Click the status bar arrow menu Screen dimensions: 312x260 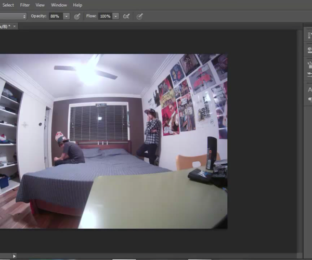(14, 256)
